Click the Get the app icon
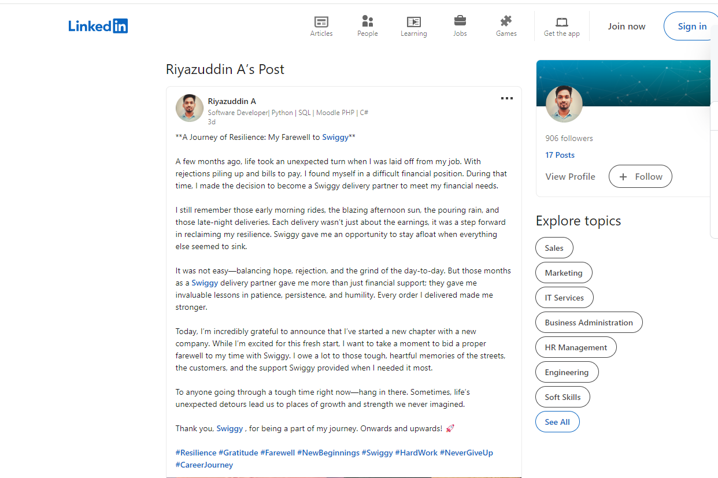Viewport: 718px width, 478px height. [562, 23]
